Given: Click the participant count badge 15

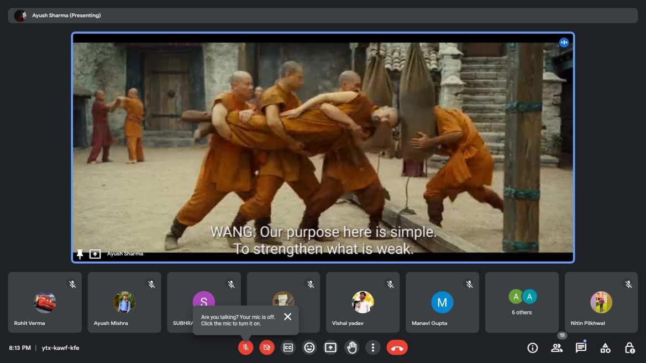Looking at the screenshot, I should [562, 335].
